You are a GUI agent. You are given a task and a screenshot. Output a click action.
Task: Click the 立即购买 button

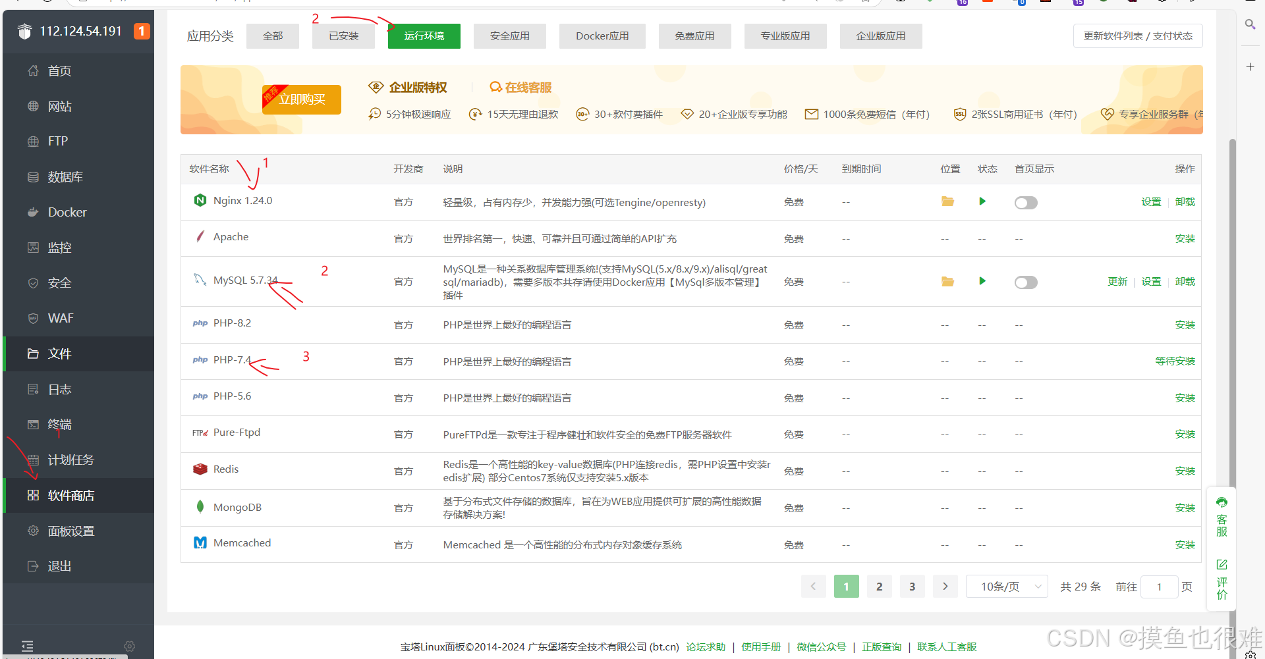pyautogui.click(x=302, y=99)
